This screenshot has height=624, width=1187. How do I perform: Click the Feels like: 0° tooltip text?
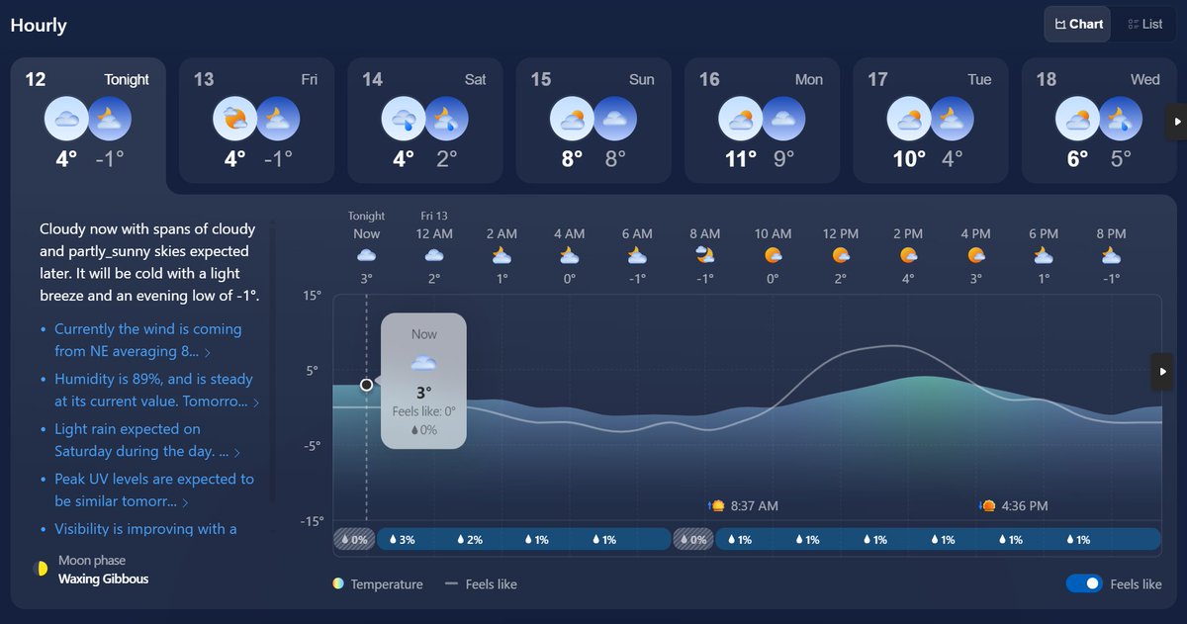point(423,411)
